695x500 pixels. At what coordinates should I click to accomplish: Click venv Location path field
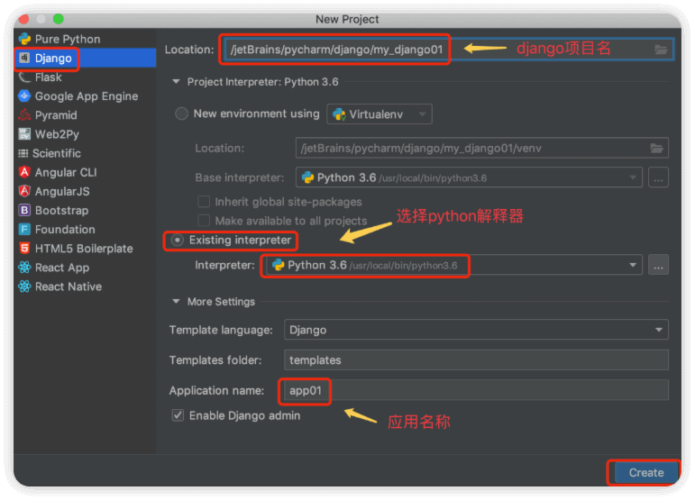pos(481,148)
